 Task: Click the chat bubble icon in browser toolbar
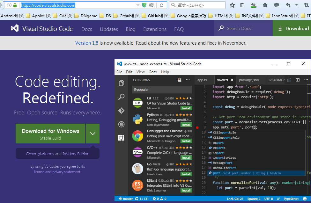(x=277, y=5)
